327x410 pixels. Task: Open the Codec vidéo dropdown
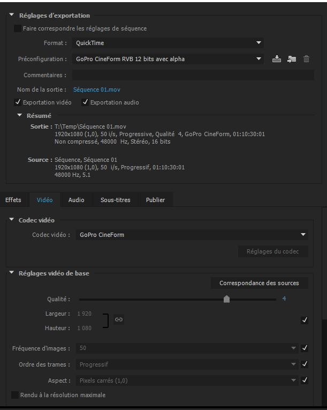pos(192,235)
